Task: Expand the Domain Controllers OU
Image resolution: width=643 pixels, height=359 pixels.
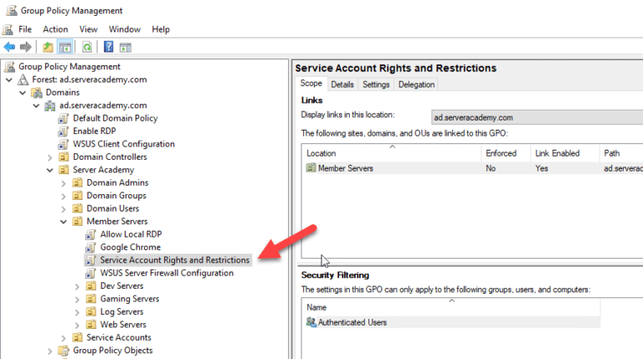Action: (x=50, y=157)
